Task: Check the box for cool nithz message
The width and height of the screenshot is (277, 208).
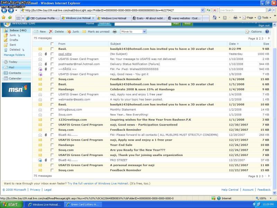Action: point(52,54)
